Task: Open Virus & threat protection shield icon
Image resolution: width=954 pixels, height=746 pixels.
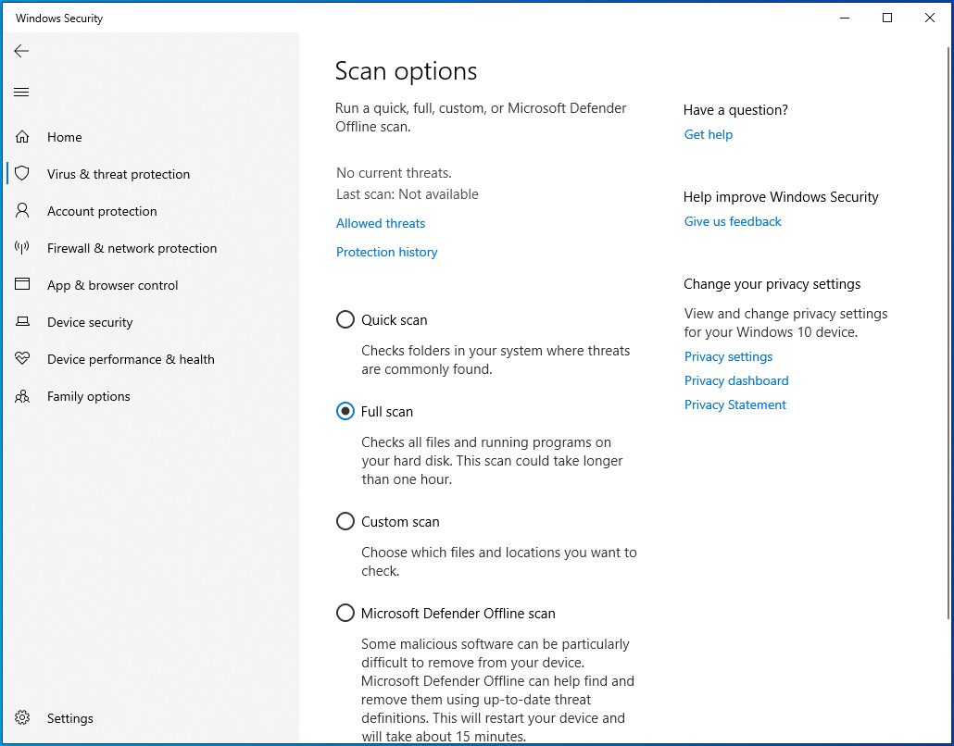Action: [21, 174]
